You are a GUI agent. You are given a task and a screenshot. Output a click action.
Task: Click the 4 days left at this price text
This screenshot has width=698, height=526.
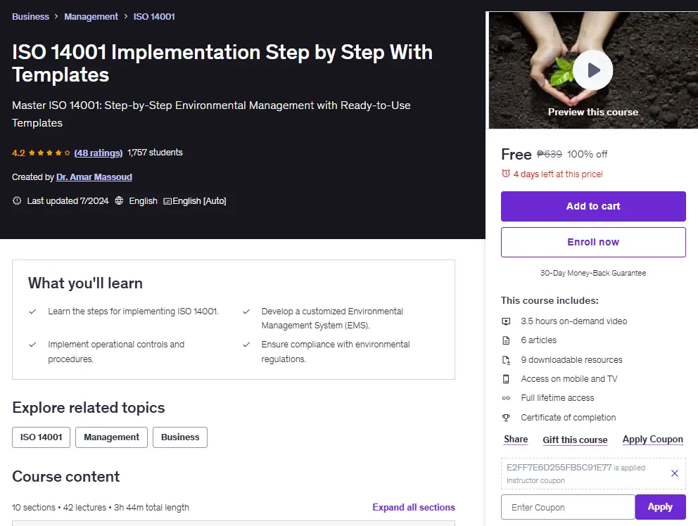click(x=558, y=174)
